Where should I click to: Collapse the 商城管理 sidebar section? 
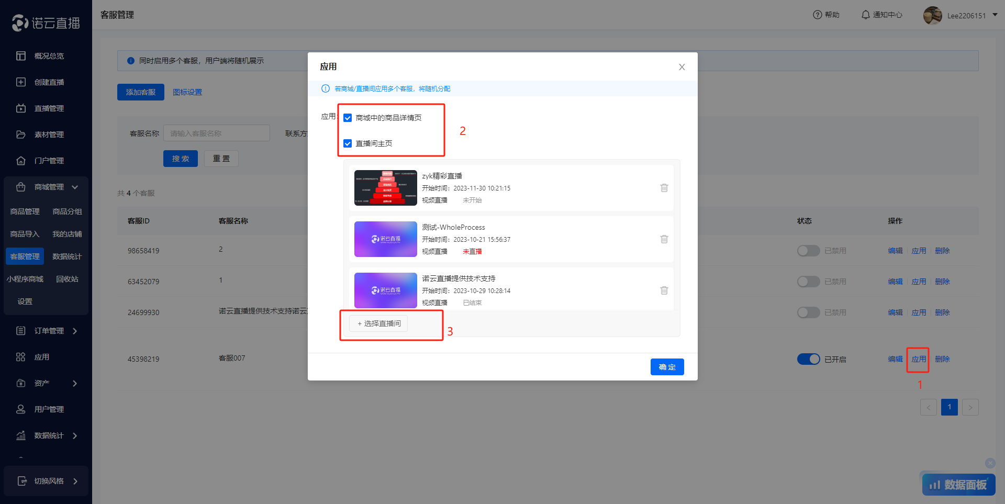click(75, 187)
